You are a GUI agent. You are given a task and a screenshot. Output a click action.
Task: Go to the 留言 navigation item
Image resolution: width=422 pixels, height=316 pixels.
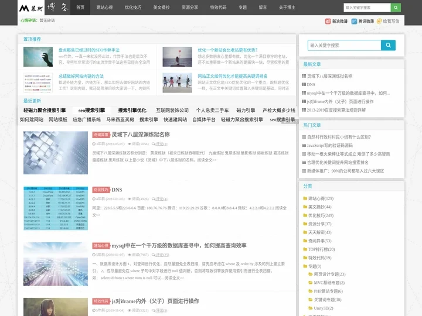coord(263,8)
